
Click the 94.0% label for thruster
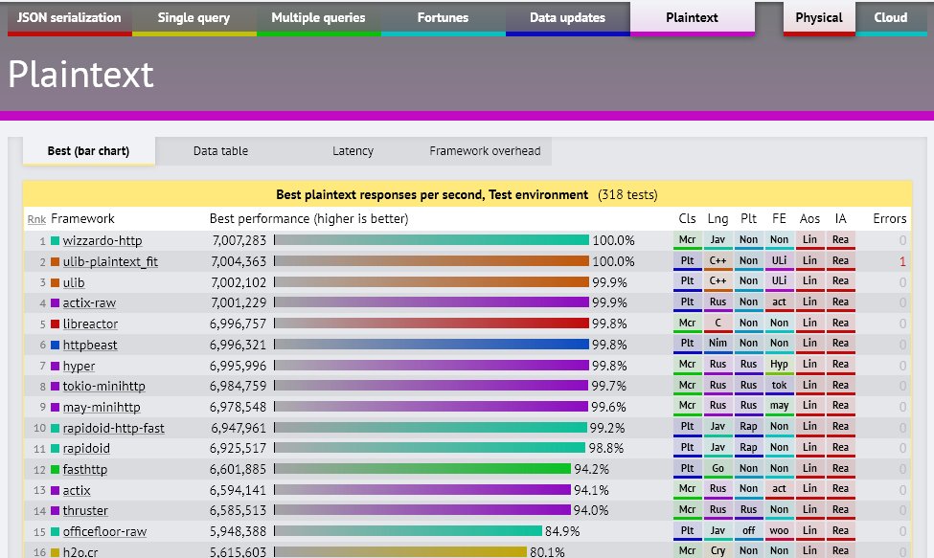coord(591,510)
